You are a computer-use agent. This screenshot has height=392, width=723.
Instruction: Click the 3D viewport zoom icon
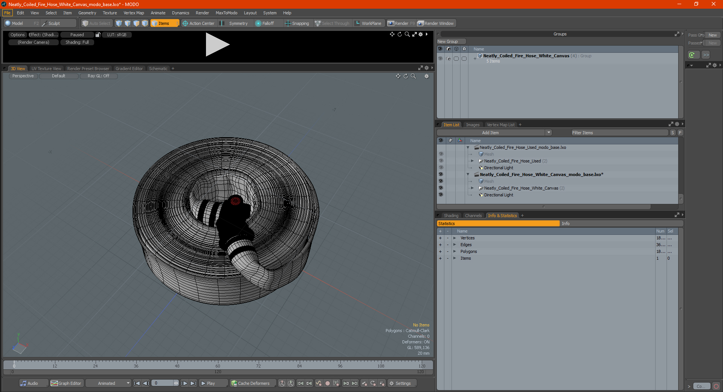click(413, 76)
